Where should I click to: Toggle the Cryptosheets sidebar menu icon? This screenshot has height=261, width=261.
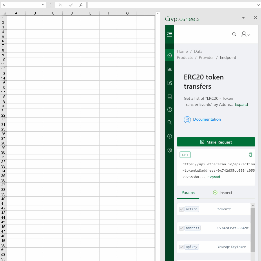coord(169,34)
